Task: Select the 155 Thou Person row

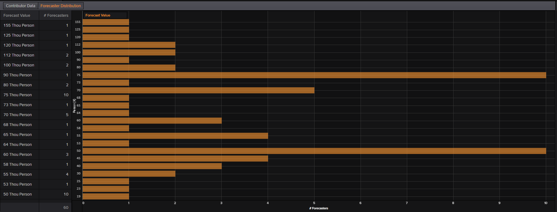Action: pyautogui.click(x=36, y=25)
